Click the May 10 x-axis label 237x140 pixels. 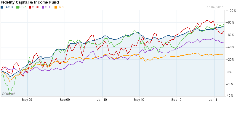click(x=139, y=100)
